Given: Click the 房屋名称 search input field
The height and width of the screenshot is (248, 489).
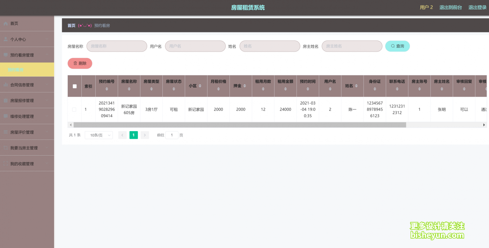Looking at the screenshot, I should click(117, 46).
